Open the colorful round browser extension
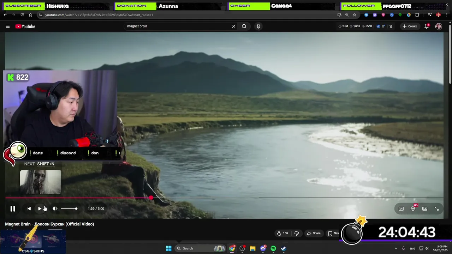 coord(409,15)
